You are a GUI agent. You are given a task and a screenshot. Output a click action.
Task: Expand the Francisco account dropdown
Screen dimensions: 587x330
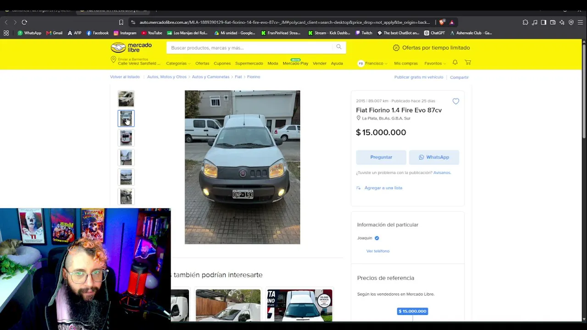coord(373,63)
